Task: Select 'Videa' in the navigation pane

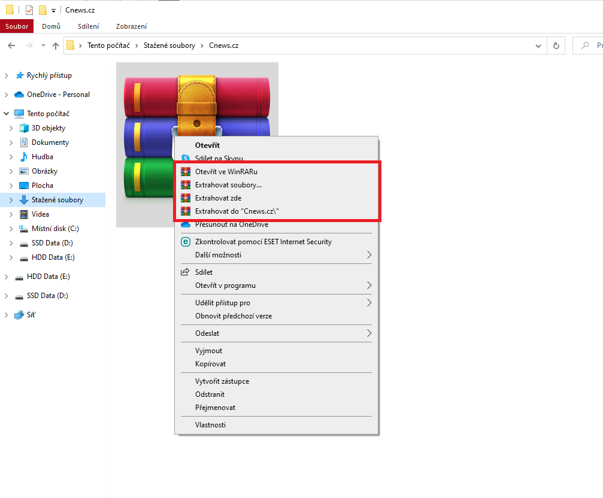Action: point(40,214)
